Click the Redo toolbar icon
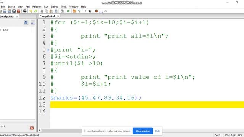 tap(35, 11)
